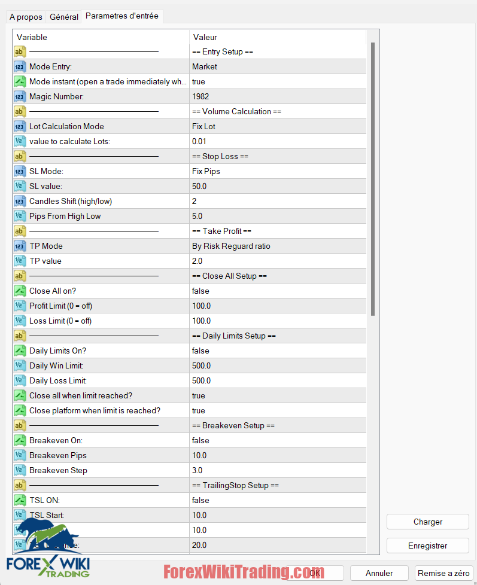Click the double icon beside value to calculate Lots

[x=20, y=141]
